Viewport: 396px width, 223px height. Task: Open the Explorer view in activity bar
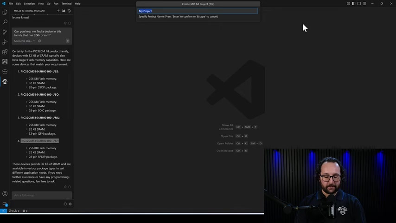click(x=5, y=12)
